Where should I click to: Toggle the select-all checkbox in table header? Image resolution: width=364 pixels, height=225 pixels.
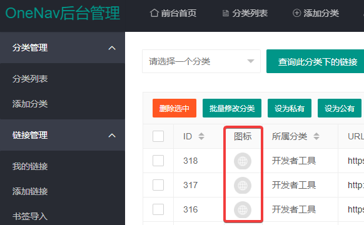158,136
